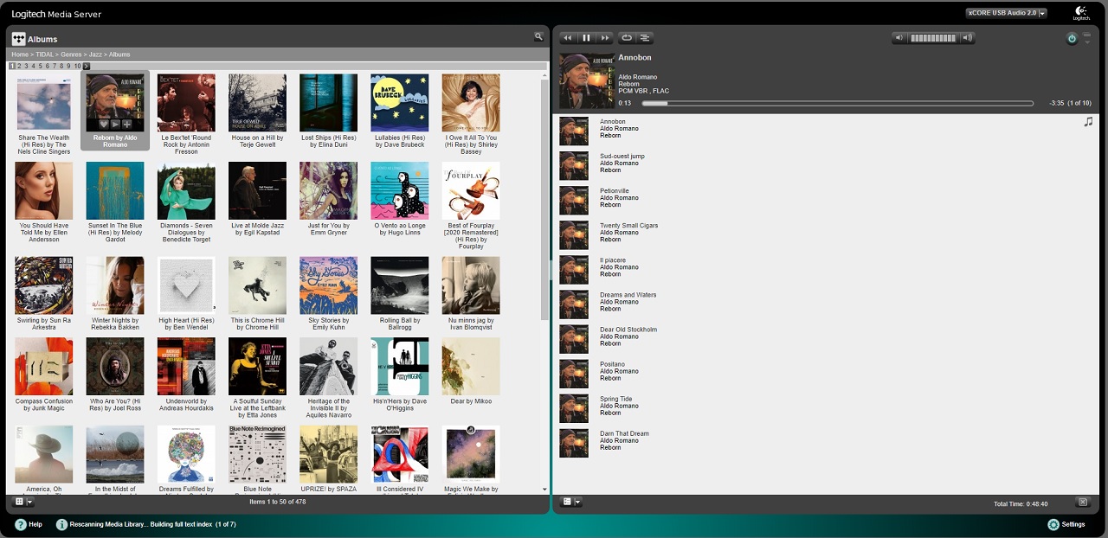Open the search magnifier in Albums panel

(x=538, y=37)
